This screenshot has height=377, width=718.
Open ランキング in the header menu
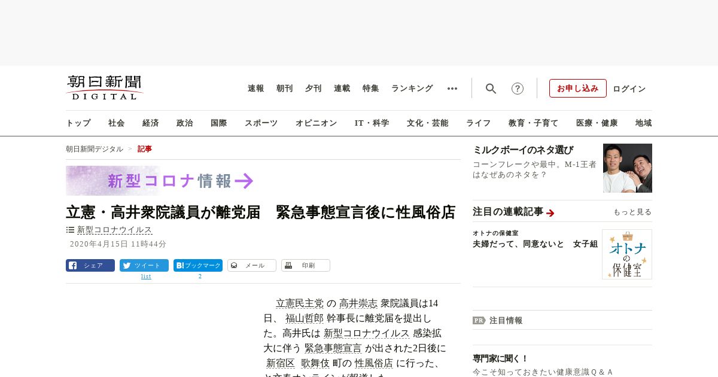(412, 89)
